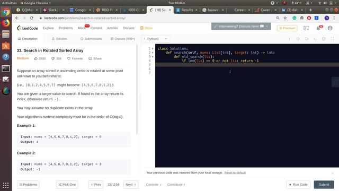Click the browser forward arrow
This screenshot has width=339, height=191.
point(24,18)
